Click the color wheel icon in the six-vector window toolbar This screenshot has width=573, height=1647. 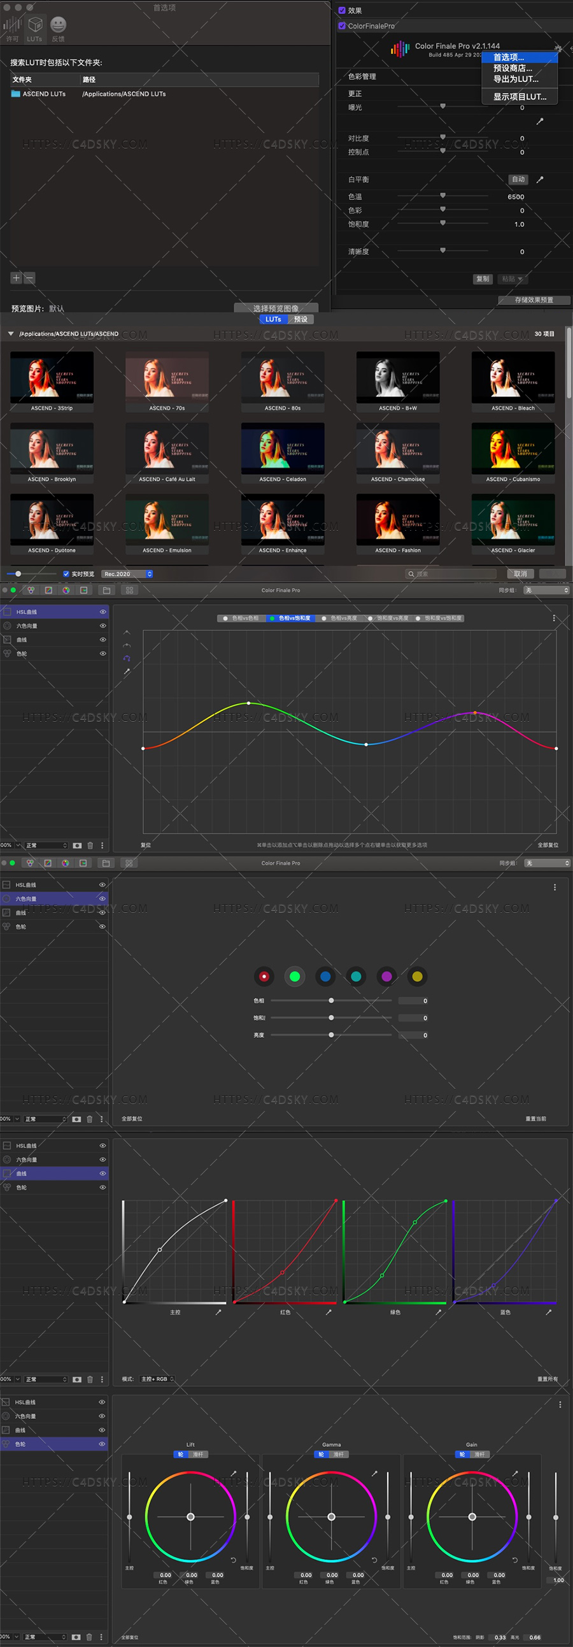65,863
